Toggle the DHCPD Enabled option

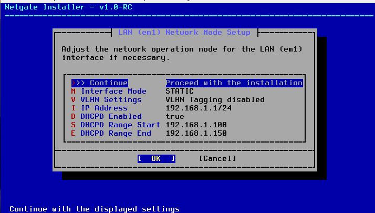111,116
